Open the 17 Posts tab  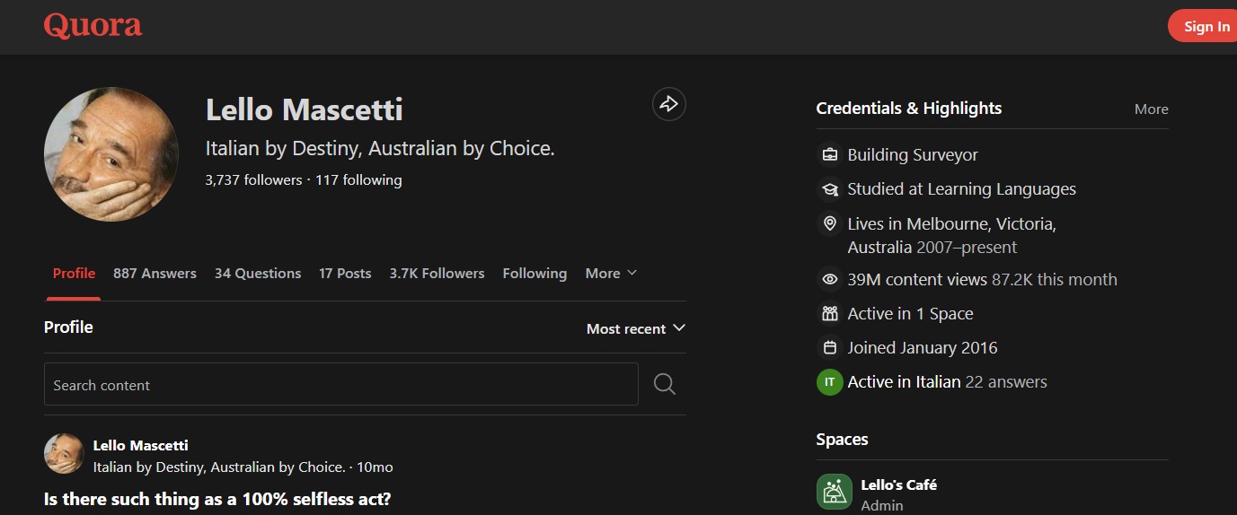coord(345,274)
